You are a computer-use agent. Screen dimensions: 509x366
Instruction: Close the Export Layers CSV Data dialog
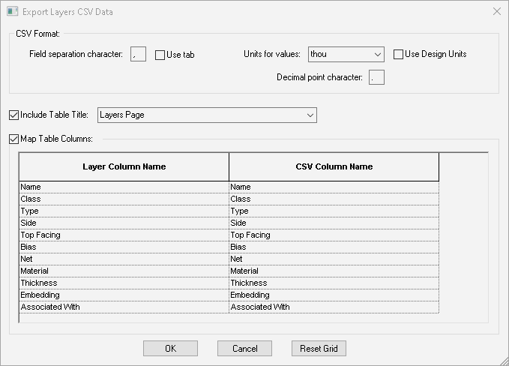click(496, 12)
